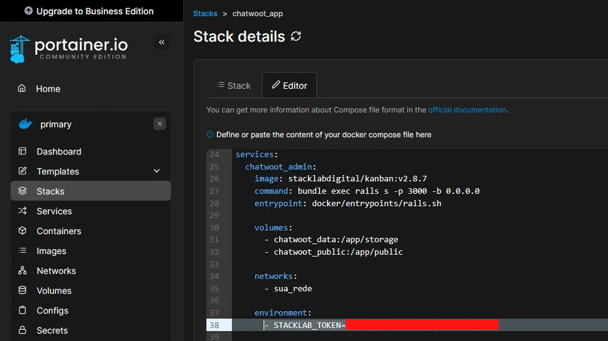Image resolution: width=608 pixels, height=341 pixels.
Task: Click the Secrets lock icon
Action: point(22,330)
